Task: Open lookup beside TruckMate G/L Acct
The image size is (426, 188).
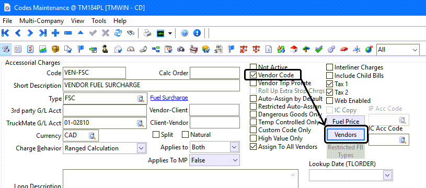Action: click(141, 123)
